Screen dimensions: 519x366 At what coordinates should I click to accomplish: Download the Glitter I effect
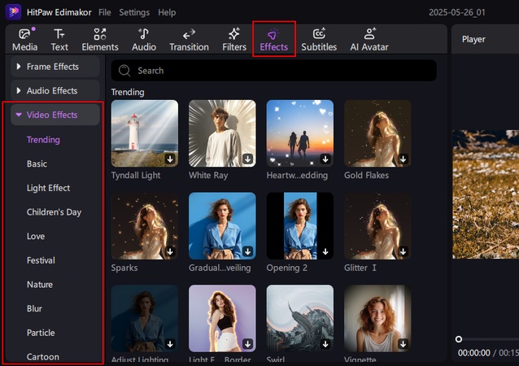click(403, 251)
